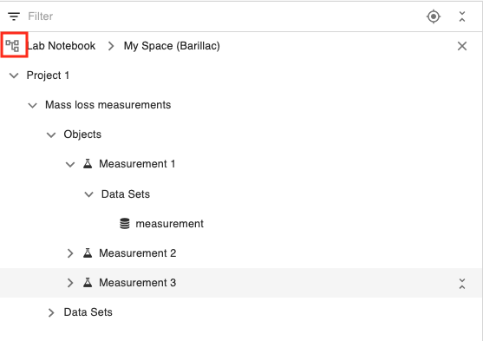Click the flask icon of Measurement 1
483x341 pixels.
pyautogui.click(x=88, y=164)
